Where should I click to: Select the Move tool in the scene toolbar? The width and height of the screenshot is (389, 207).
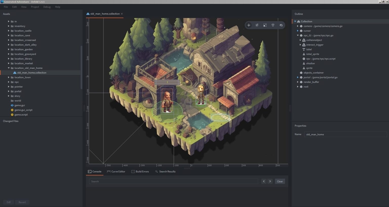click(x=248, y=25)
